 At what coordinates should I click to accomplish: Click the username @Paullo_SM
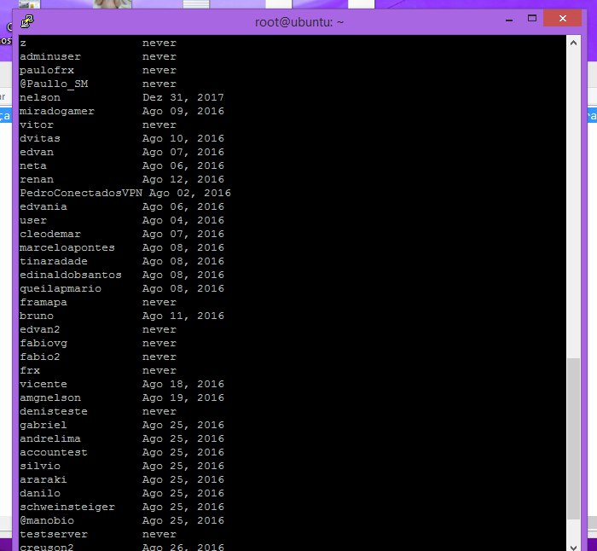[54, 84]
